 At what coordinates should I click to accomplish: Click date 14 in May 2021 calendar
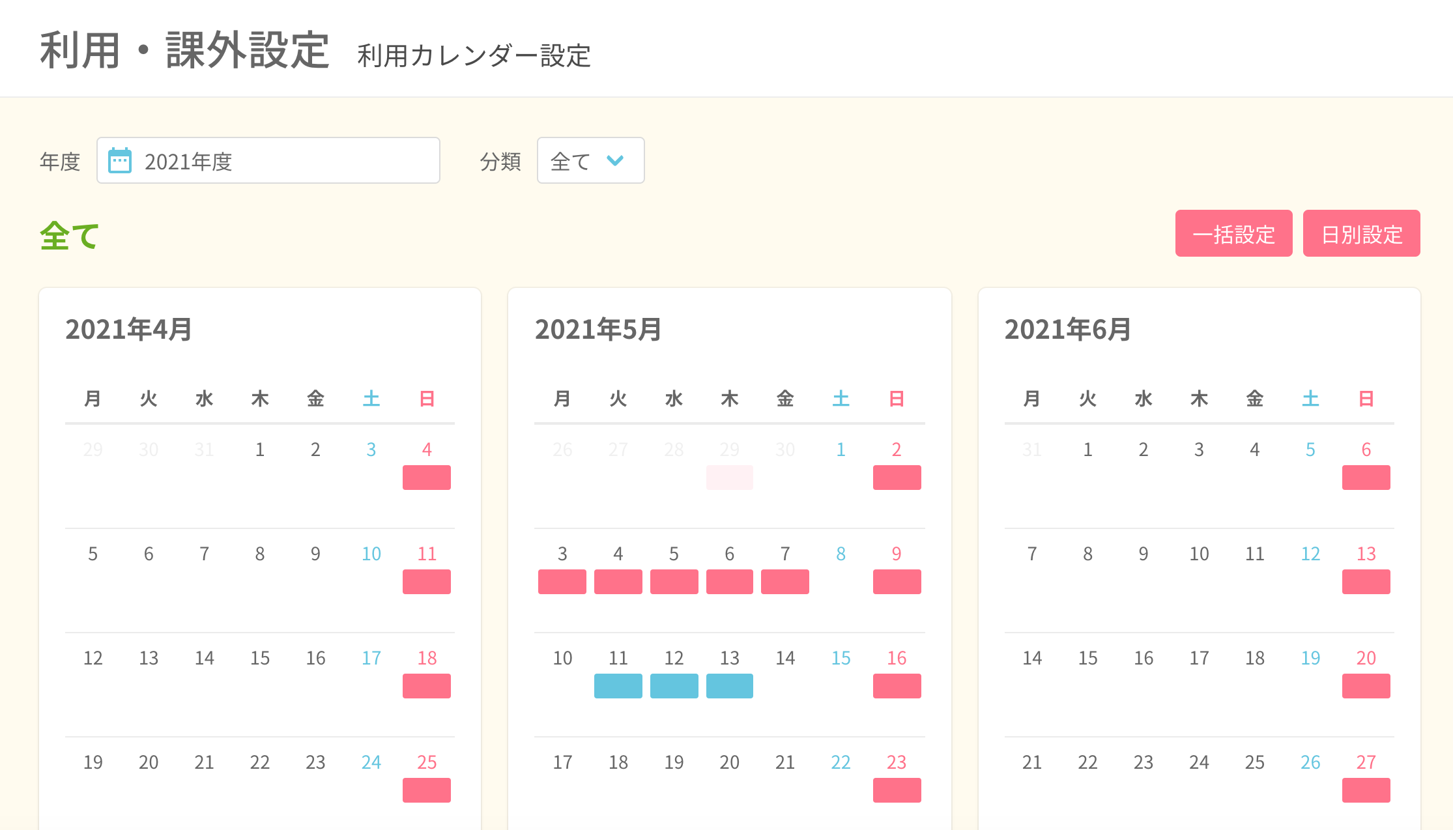click(x=785, y=658)
